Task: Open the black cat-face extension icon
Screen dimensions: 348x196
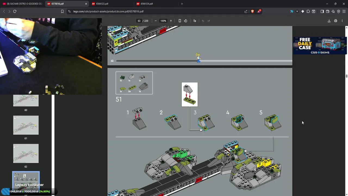Action: (x=297, y=11)
